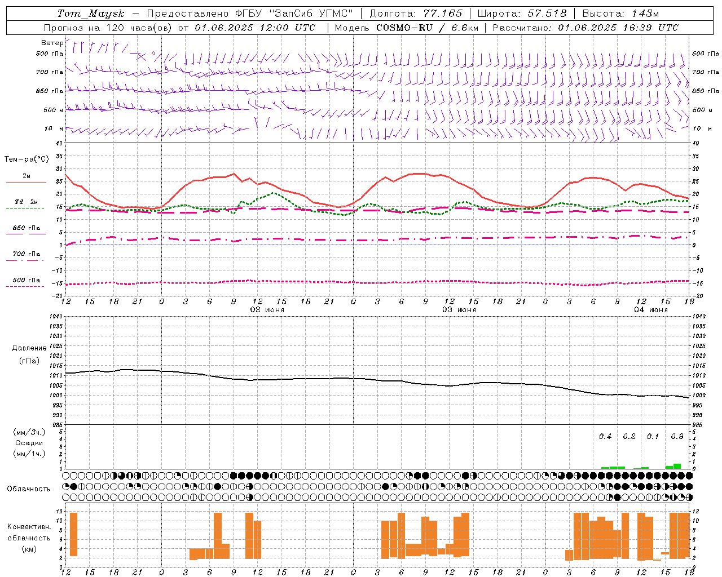Click the Ветер panel label
Screen dimensions: 722x577
[52, 43]
